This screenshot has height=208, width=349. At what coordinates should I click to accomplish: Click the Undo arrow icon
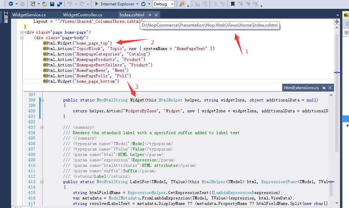click(x=70, y=4)
